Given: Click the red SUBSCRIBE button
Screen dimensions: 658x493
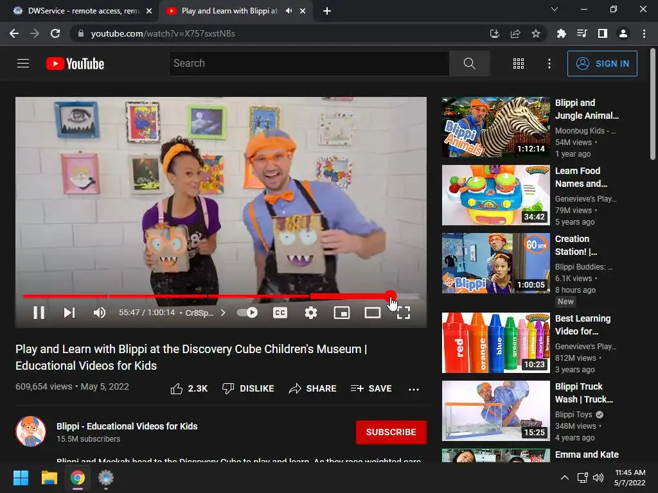Looking at the screenshot, I should (x=391, y=432).
